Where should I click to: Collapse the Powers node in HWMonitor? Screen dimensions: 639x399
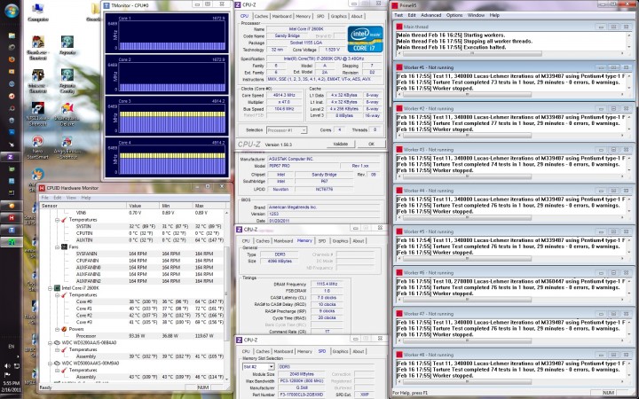(x=57, y=329)
